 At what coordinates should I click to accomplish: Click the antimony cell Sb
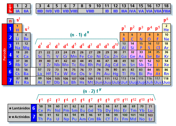pos(141,63)
